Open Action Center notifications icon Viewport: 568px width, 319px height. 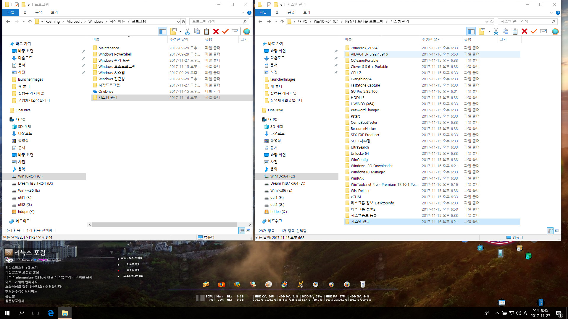pyautogui.click(x=559, y=313)
